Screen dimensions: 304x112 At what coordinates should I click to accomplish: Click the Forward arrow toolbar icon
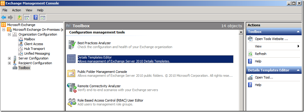coord(10,18)
